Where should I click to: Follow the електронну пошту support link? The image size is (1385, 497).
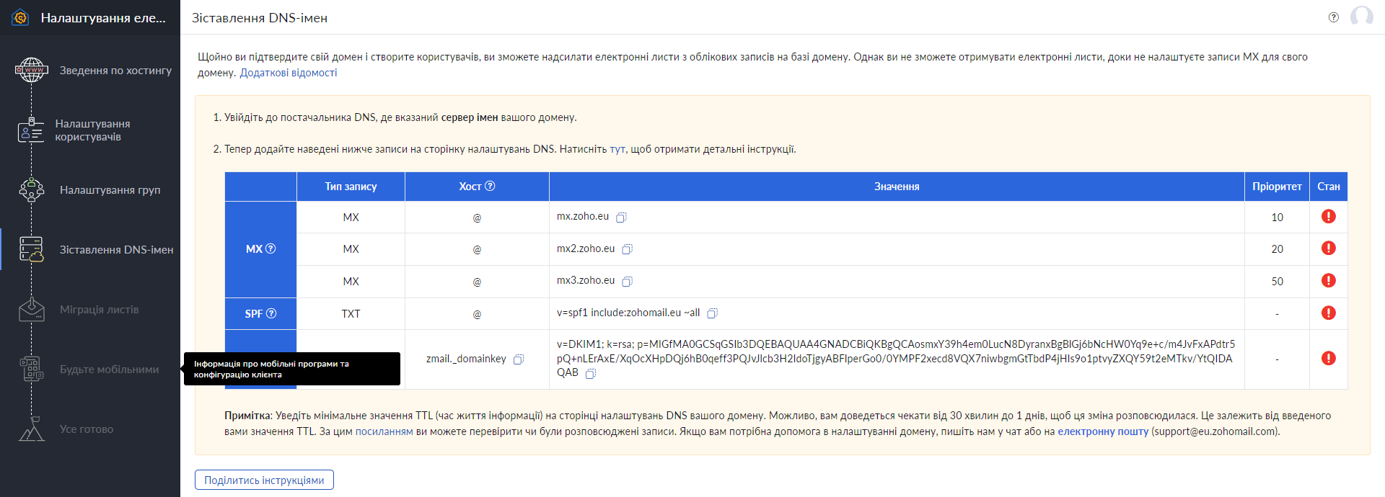click(1102, 431)
